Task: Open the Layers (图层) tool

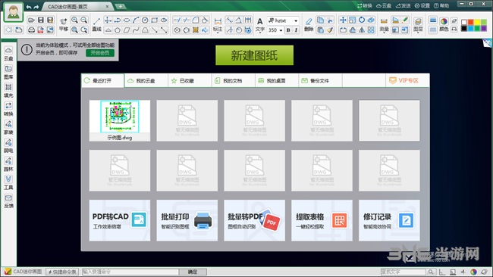Action: tap(418, 25)
